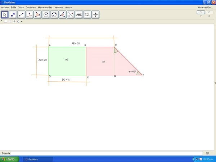The width and height of the screenshot is (216, 162).
Task: Select the Slider a=2 tool
Action: click(87, 15)
